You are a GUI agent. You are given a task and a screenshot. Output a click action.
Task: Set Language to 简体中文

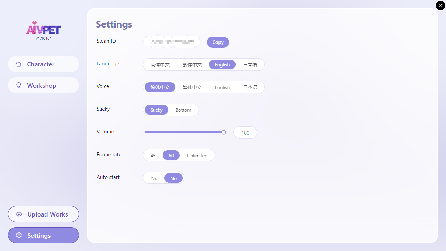tap(160, 65)
